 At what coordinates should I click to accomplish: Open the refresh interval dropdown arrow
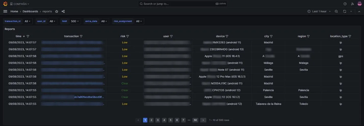[x=351, y=11]
